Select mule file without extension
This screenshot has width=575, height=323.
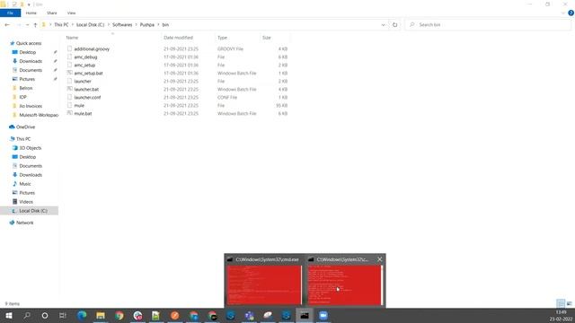click(79, 106)
